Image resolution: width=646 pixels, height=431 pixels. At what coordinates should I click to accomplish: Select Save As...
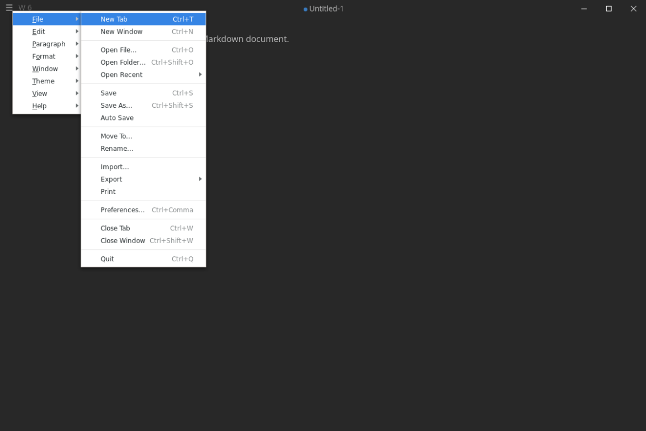coord(117,105)
